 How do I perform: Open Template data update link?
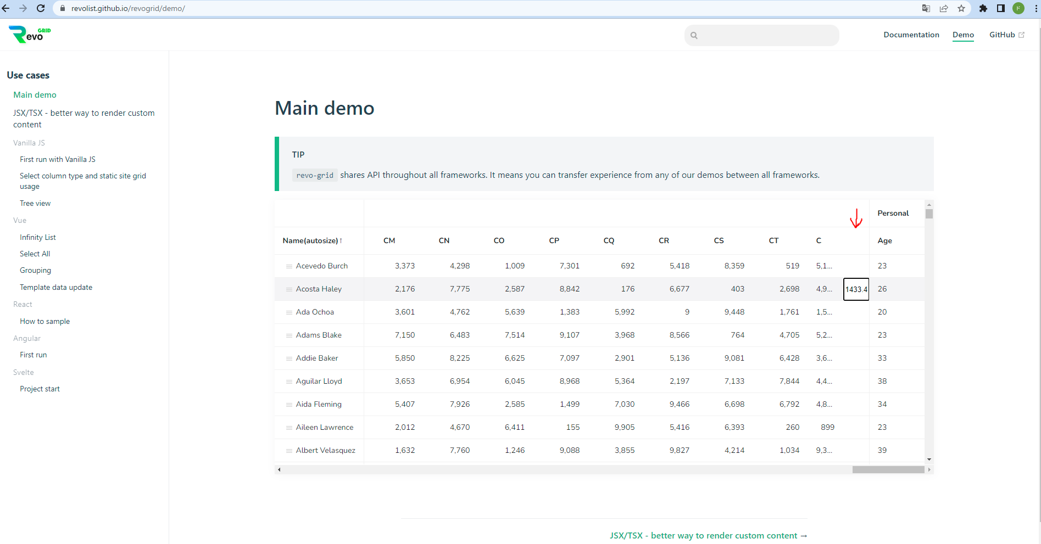(56, 287)
